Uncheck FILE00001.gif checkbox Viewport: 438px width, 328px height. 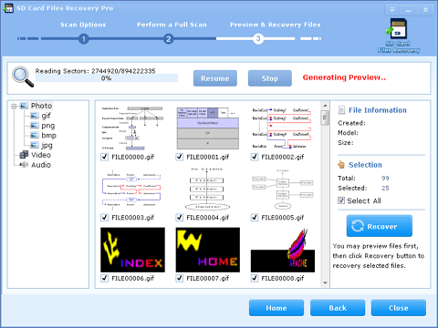click(x=180, y=157)
